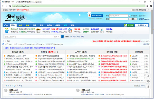The width and height of the screenshot is (154, 99).
Task: Open the CVE-2016-0165 Win32k post
Action: (x=114, y=67)
